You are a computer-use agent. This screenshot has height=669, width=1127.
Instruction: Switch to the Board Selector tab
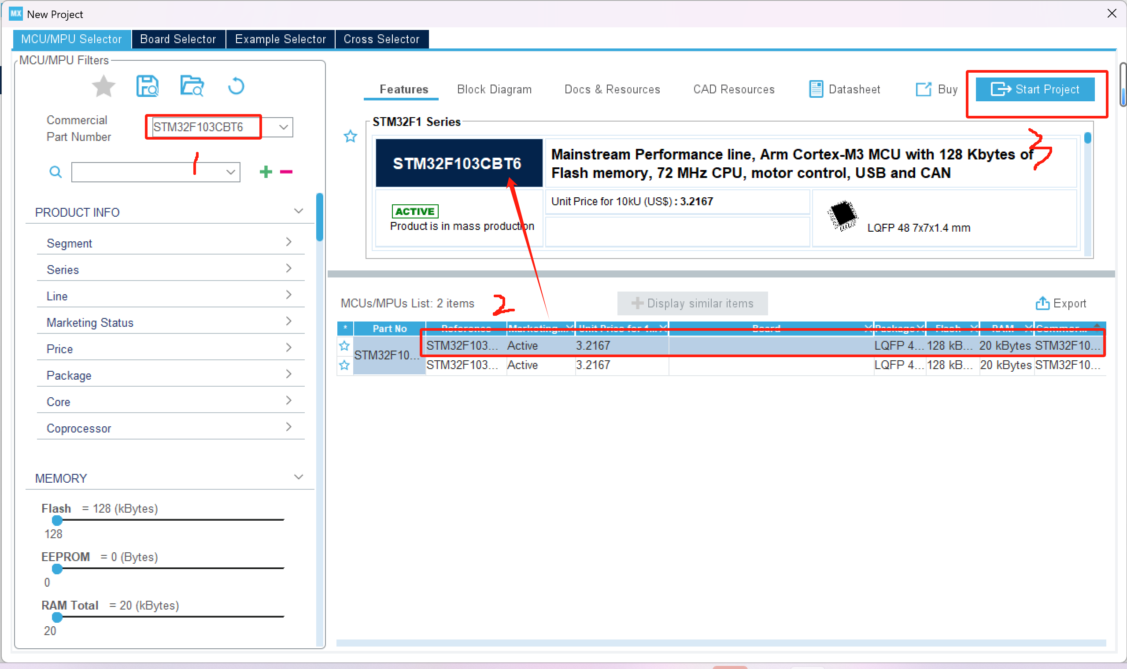click(x=178, y=39)
